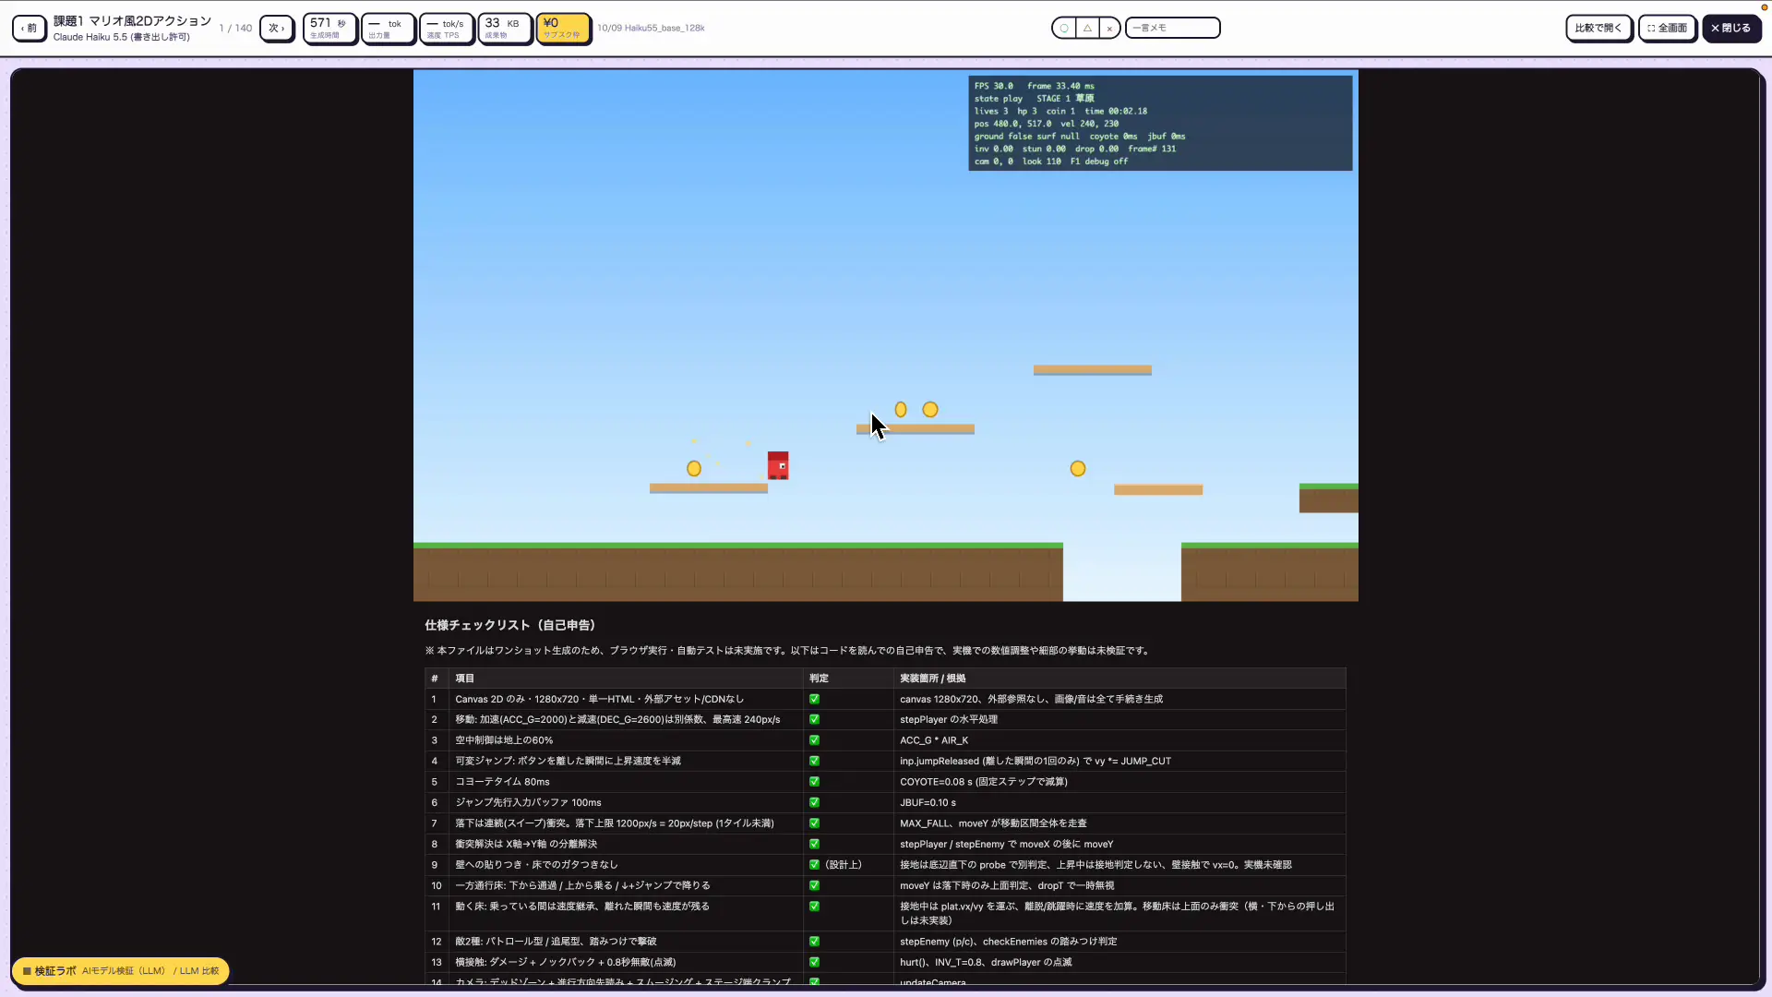
Task: Open in comparison view via 比較で開く
Action: [x=1598, y=28]
